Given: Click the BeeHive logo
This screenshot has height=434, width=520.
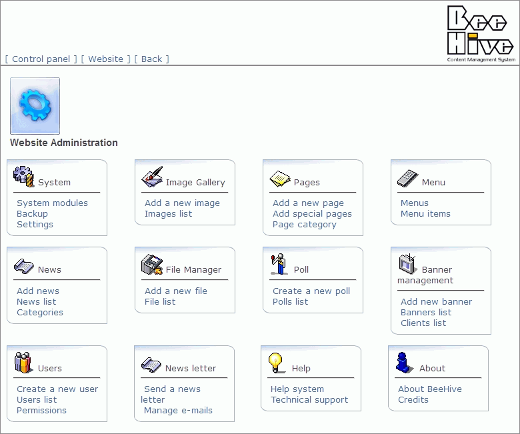Looking at the screenshot, I should point(480,33).
